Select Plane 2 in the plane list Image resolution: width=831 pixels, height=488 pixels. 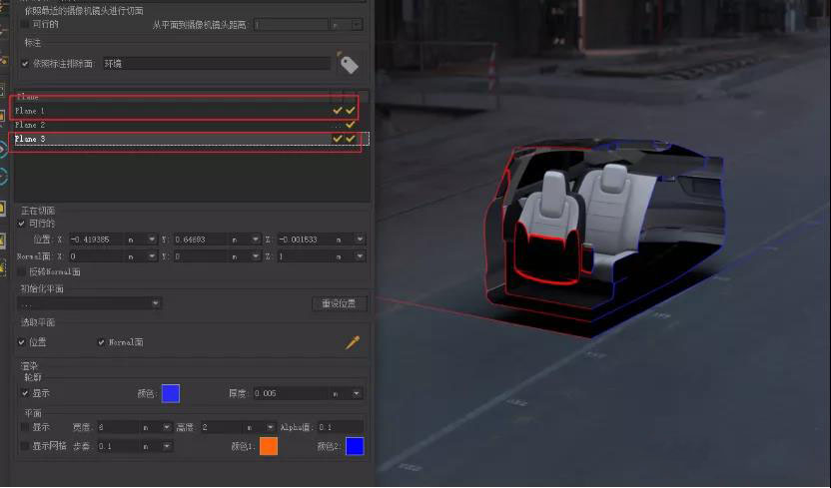point(150,125)
